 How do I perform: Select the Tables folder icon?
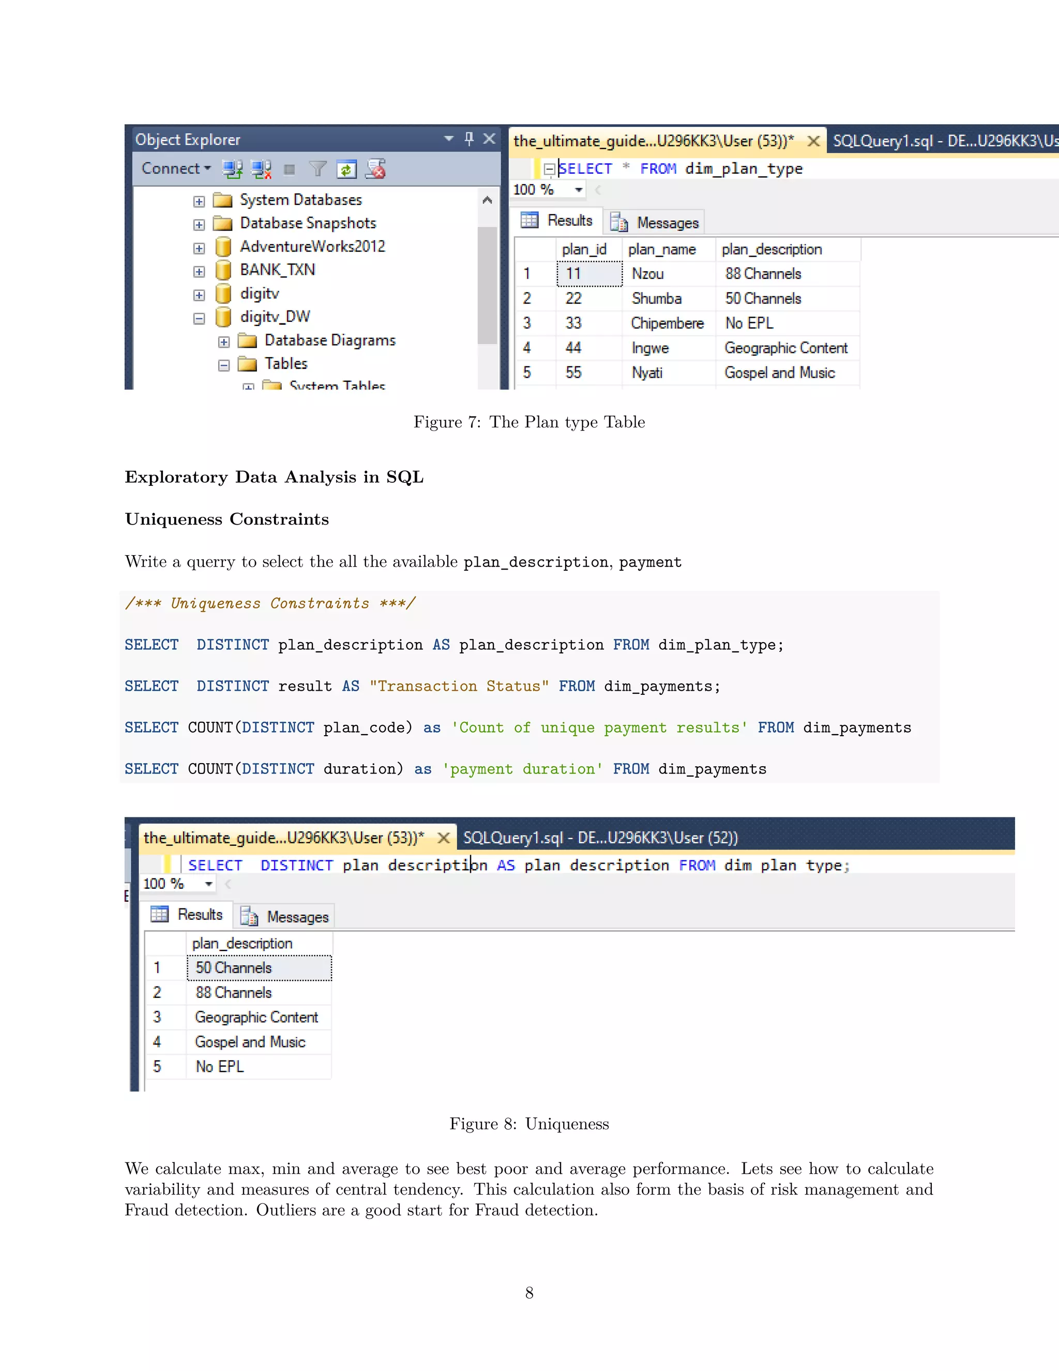[247, 364]
